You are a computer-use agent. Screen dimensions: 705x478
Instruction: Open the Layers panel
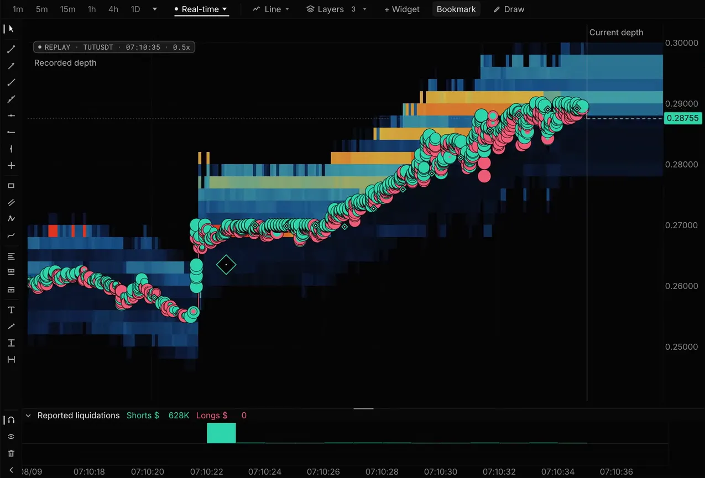point(325,9)
